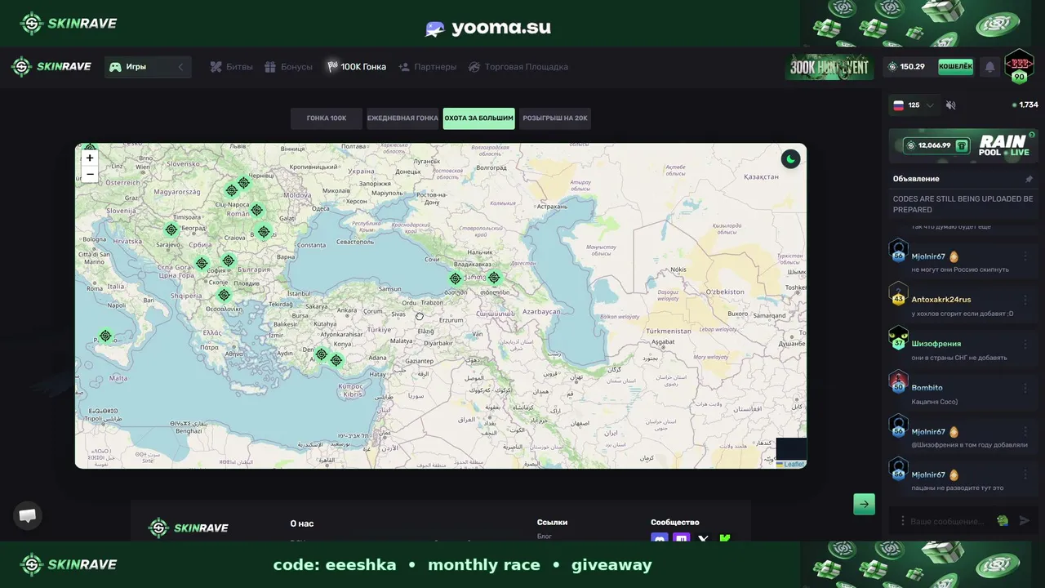Collapse chat with green arrow button
Screen dimensions: 1045x588
tap(864, 504)
